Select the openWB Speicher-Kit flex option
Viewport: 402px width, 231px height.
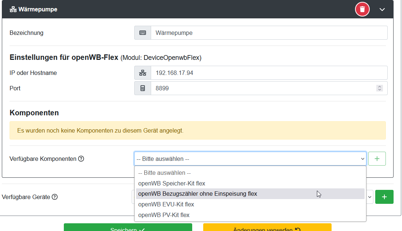click(x=171, y=183)
